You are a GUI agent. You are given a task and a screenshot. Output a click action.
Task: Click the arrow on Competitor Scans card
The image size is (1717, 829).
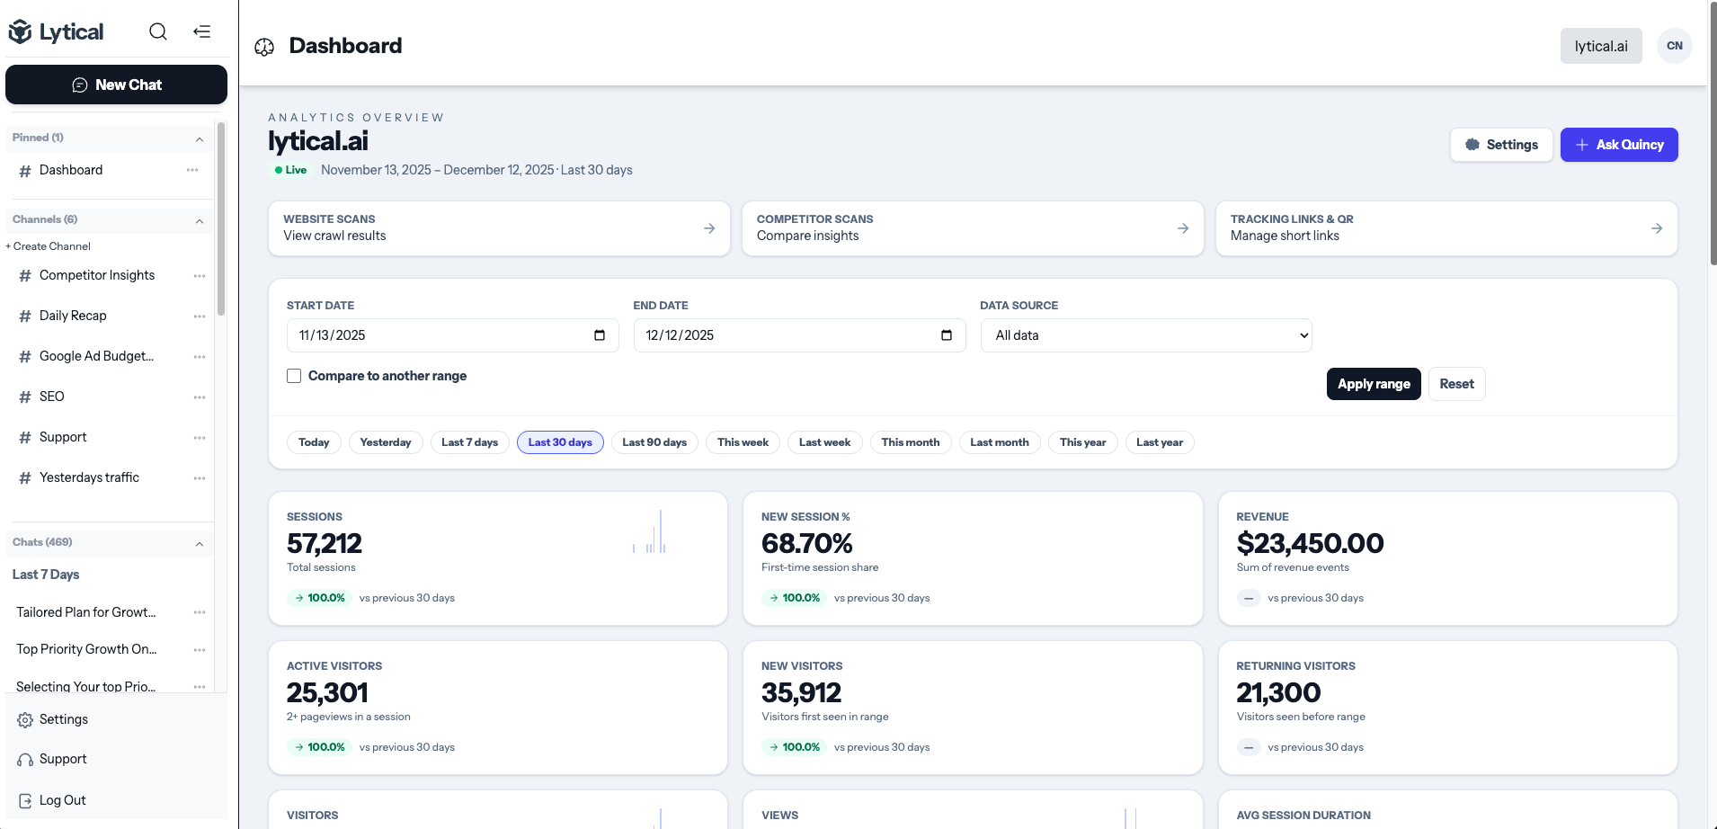pyautogui.click(x=1183, y=228)
